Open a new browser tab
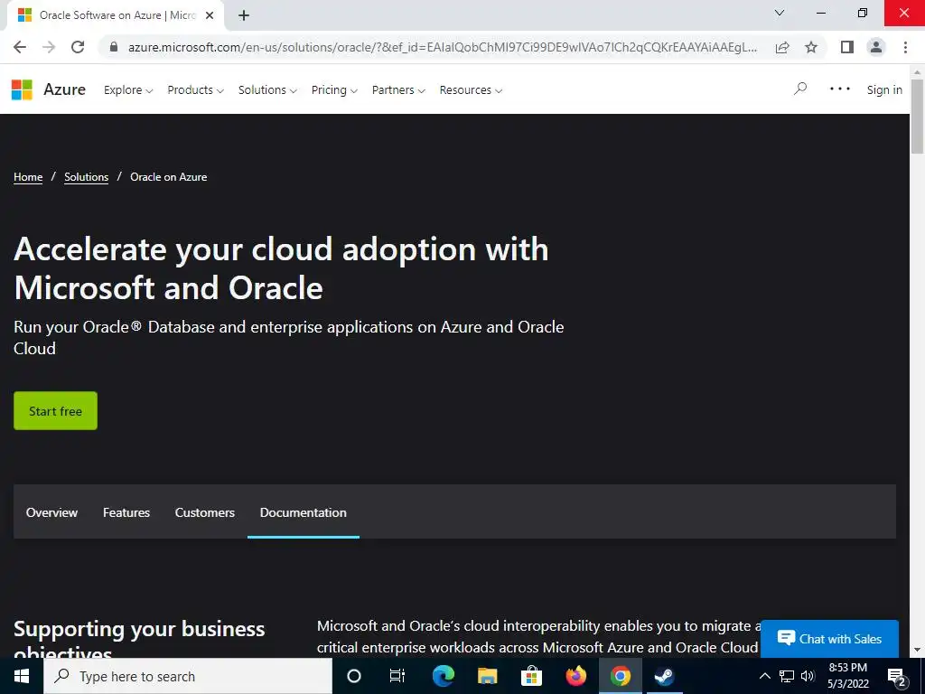The width and height of the screenshot is (925, 694). tap(244, 15)
